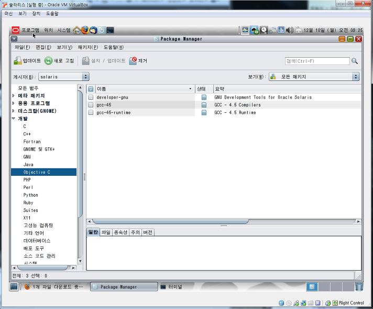Expand the 데스크탑(GNOME) category

click(x=14, y=111)
